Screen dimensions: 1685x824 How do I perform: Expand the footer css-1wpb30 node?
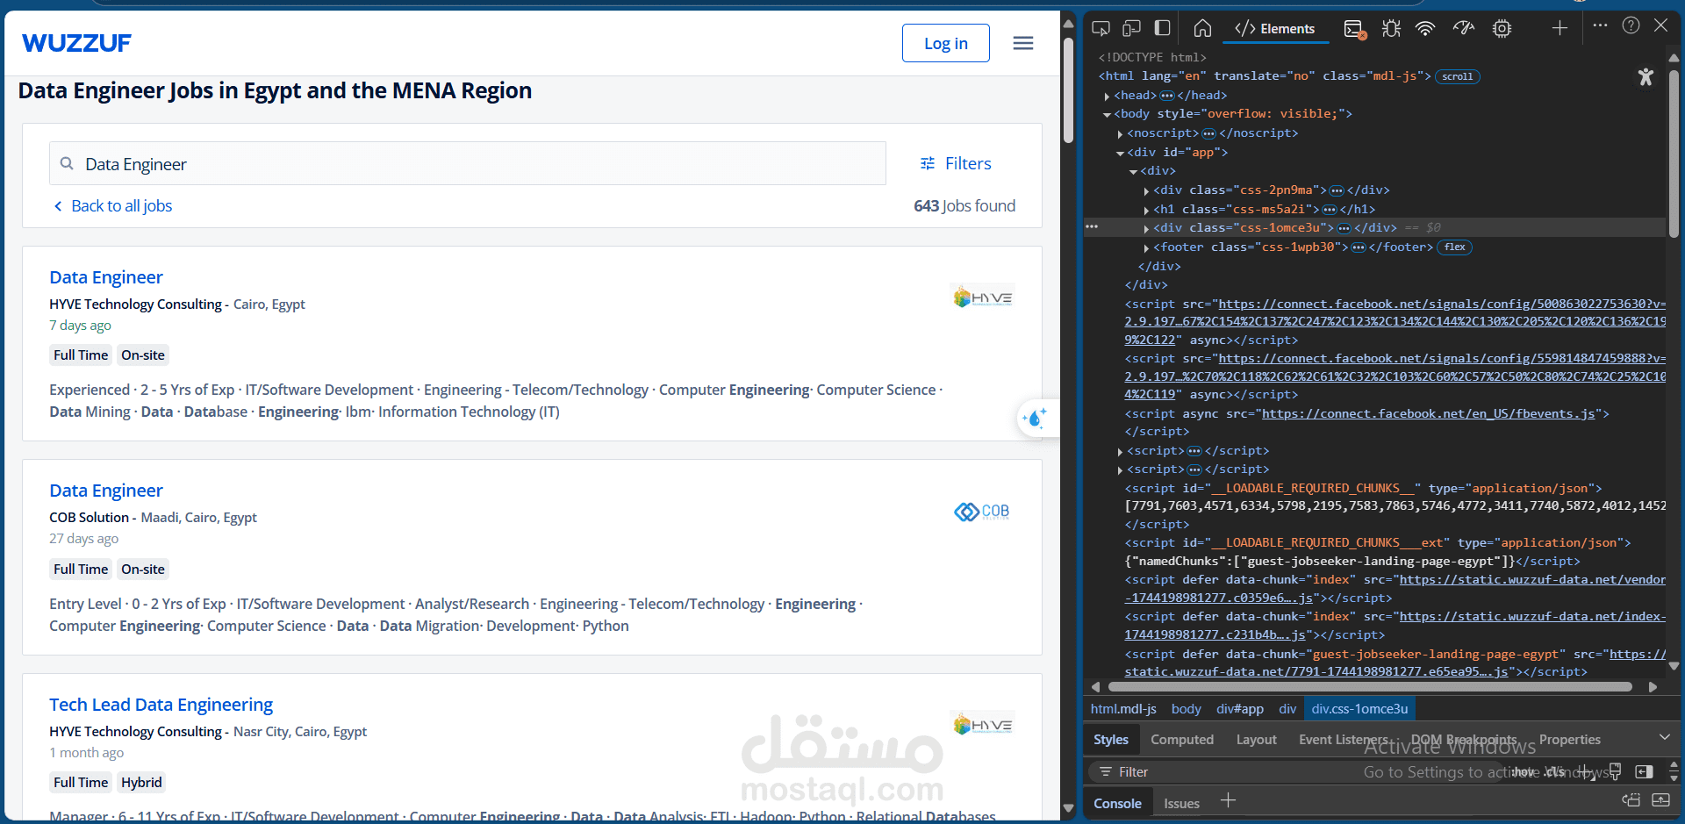1146,247
